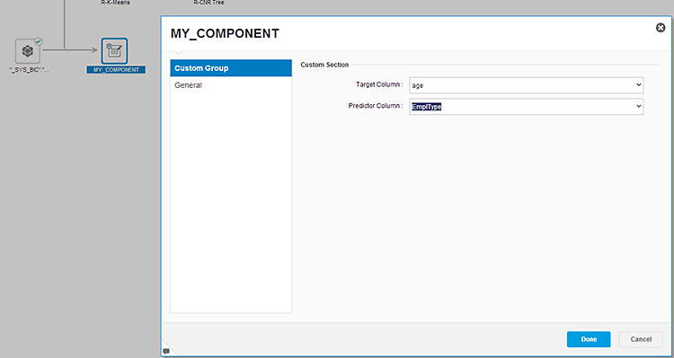The width and height of the screenshot is (674, 358).
Task: Click the green checkmark badge on data node
Action: click(39, 41)
